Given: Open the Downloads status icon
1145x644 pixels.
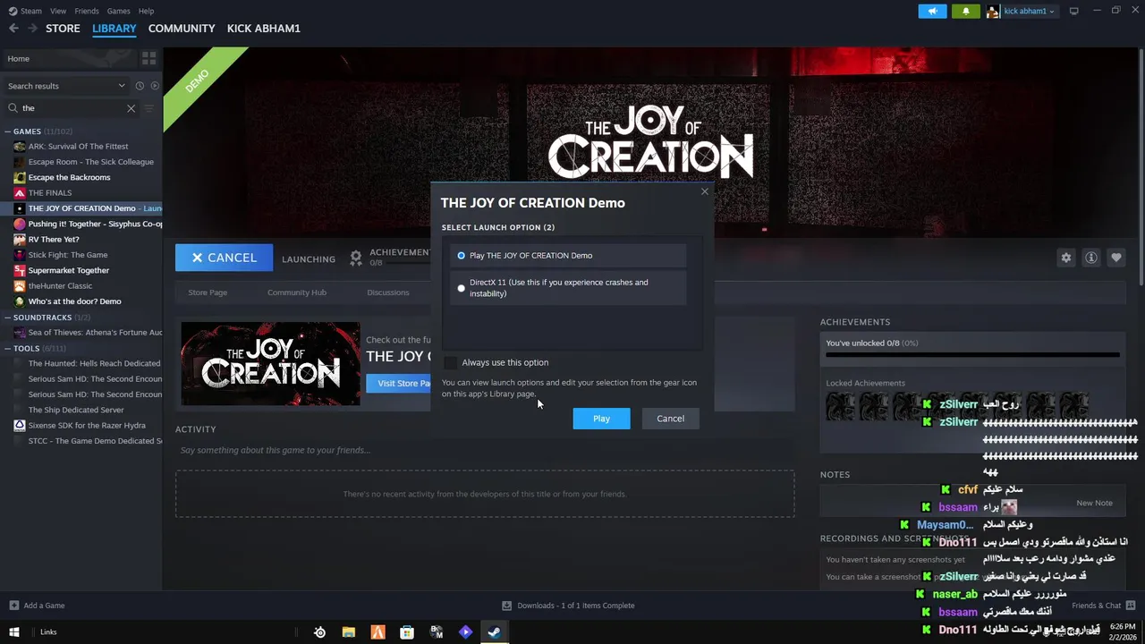Looking at the screenshot, I should tap(506, 606).
